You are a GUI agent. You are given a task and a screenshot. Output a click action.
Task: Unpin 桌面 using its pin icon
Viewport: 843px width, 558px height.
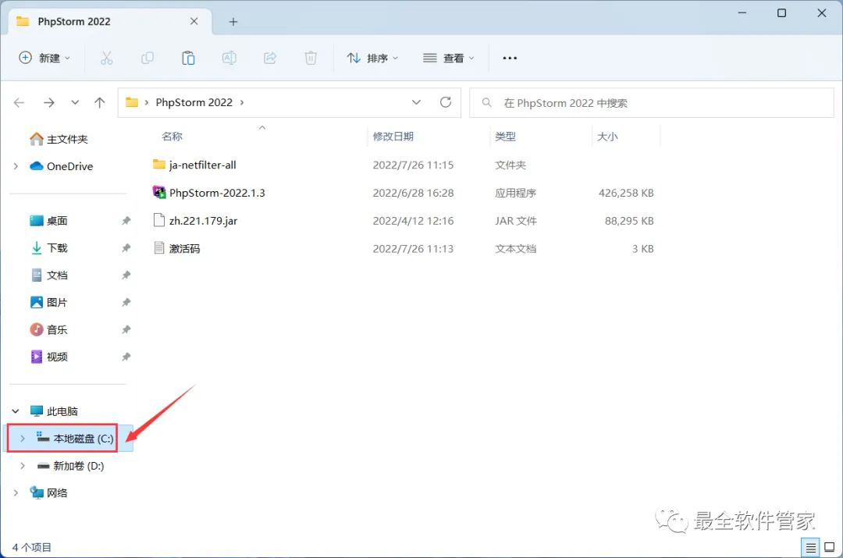[126, 220]
